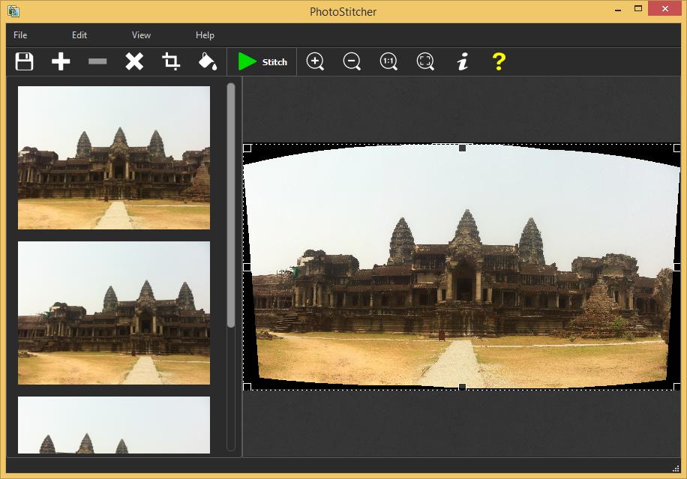Start stitching with the green Stitch button

[262, 61]
